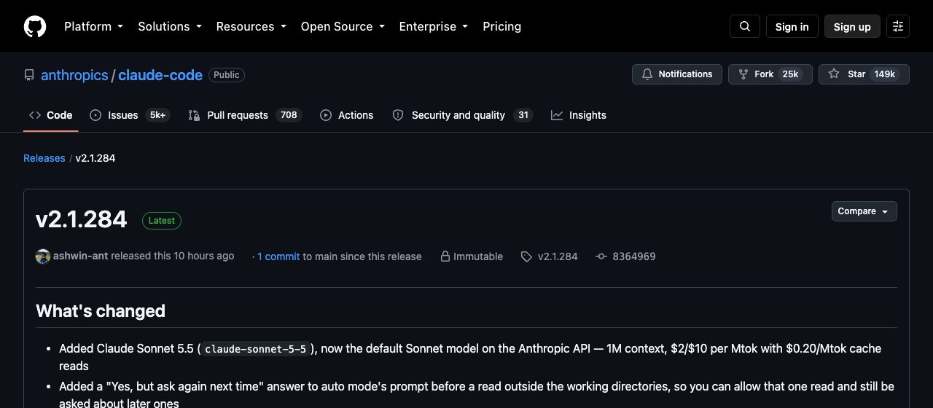Screen dimensions: 933x408
Task: Click the Notifications bell button
Action: pyautogui.click(x=677, y=74)
